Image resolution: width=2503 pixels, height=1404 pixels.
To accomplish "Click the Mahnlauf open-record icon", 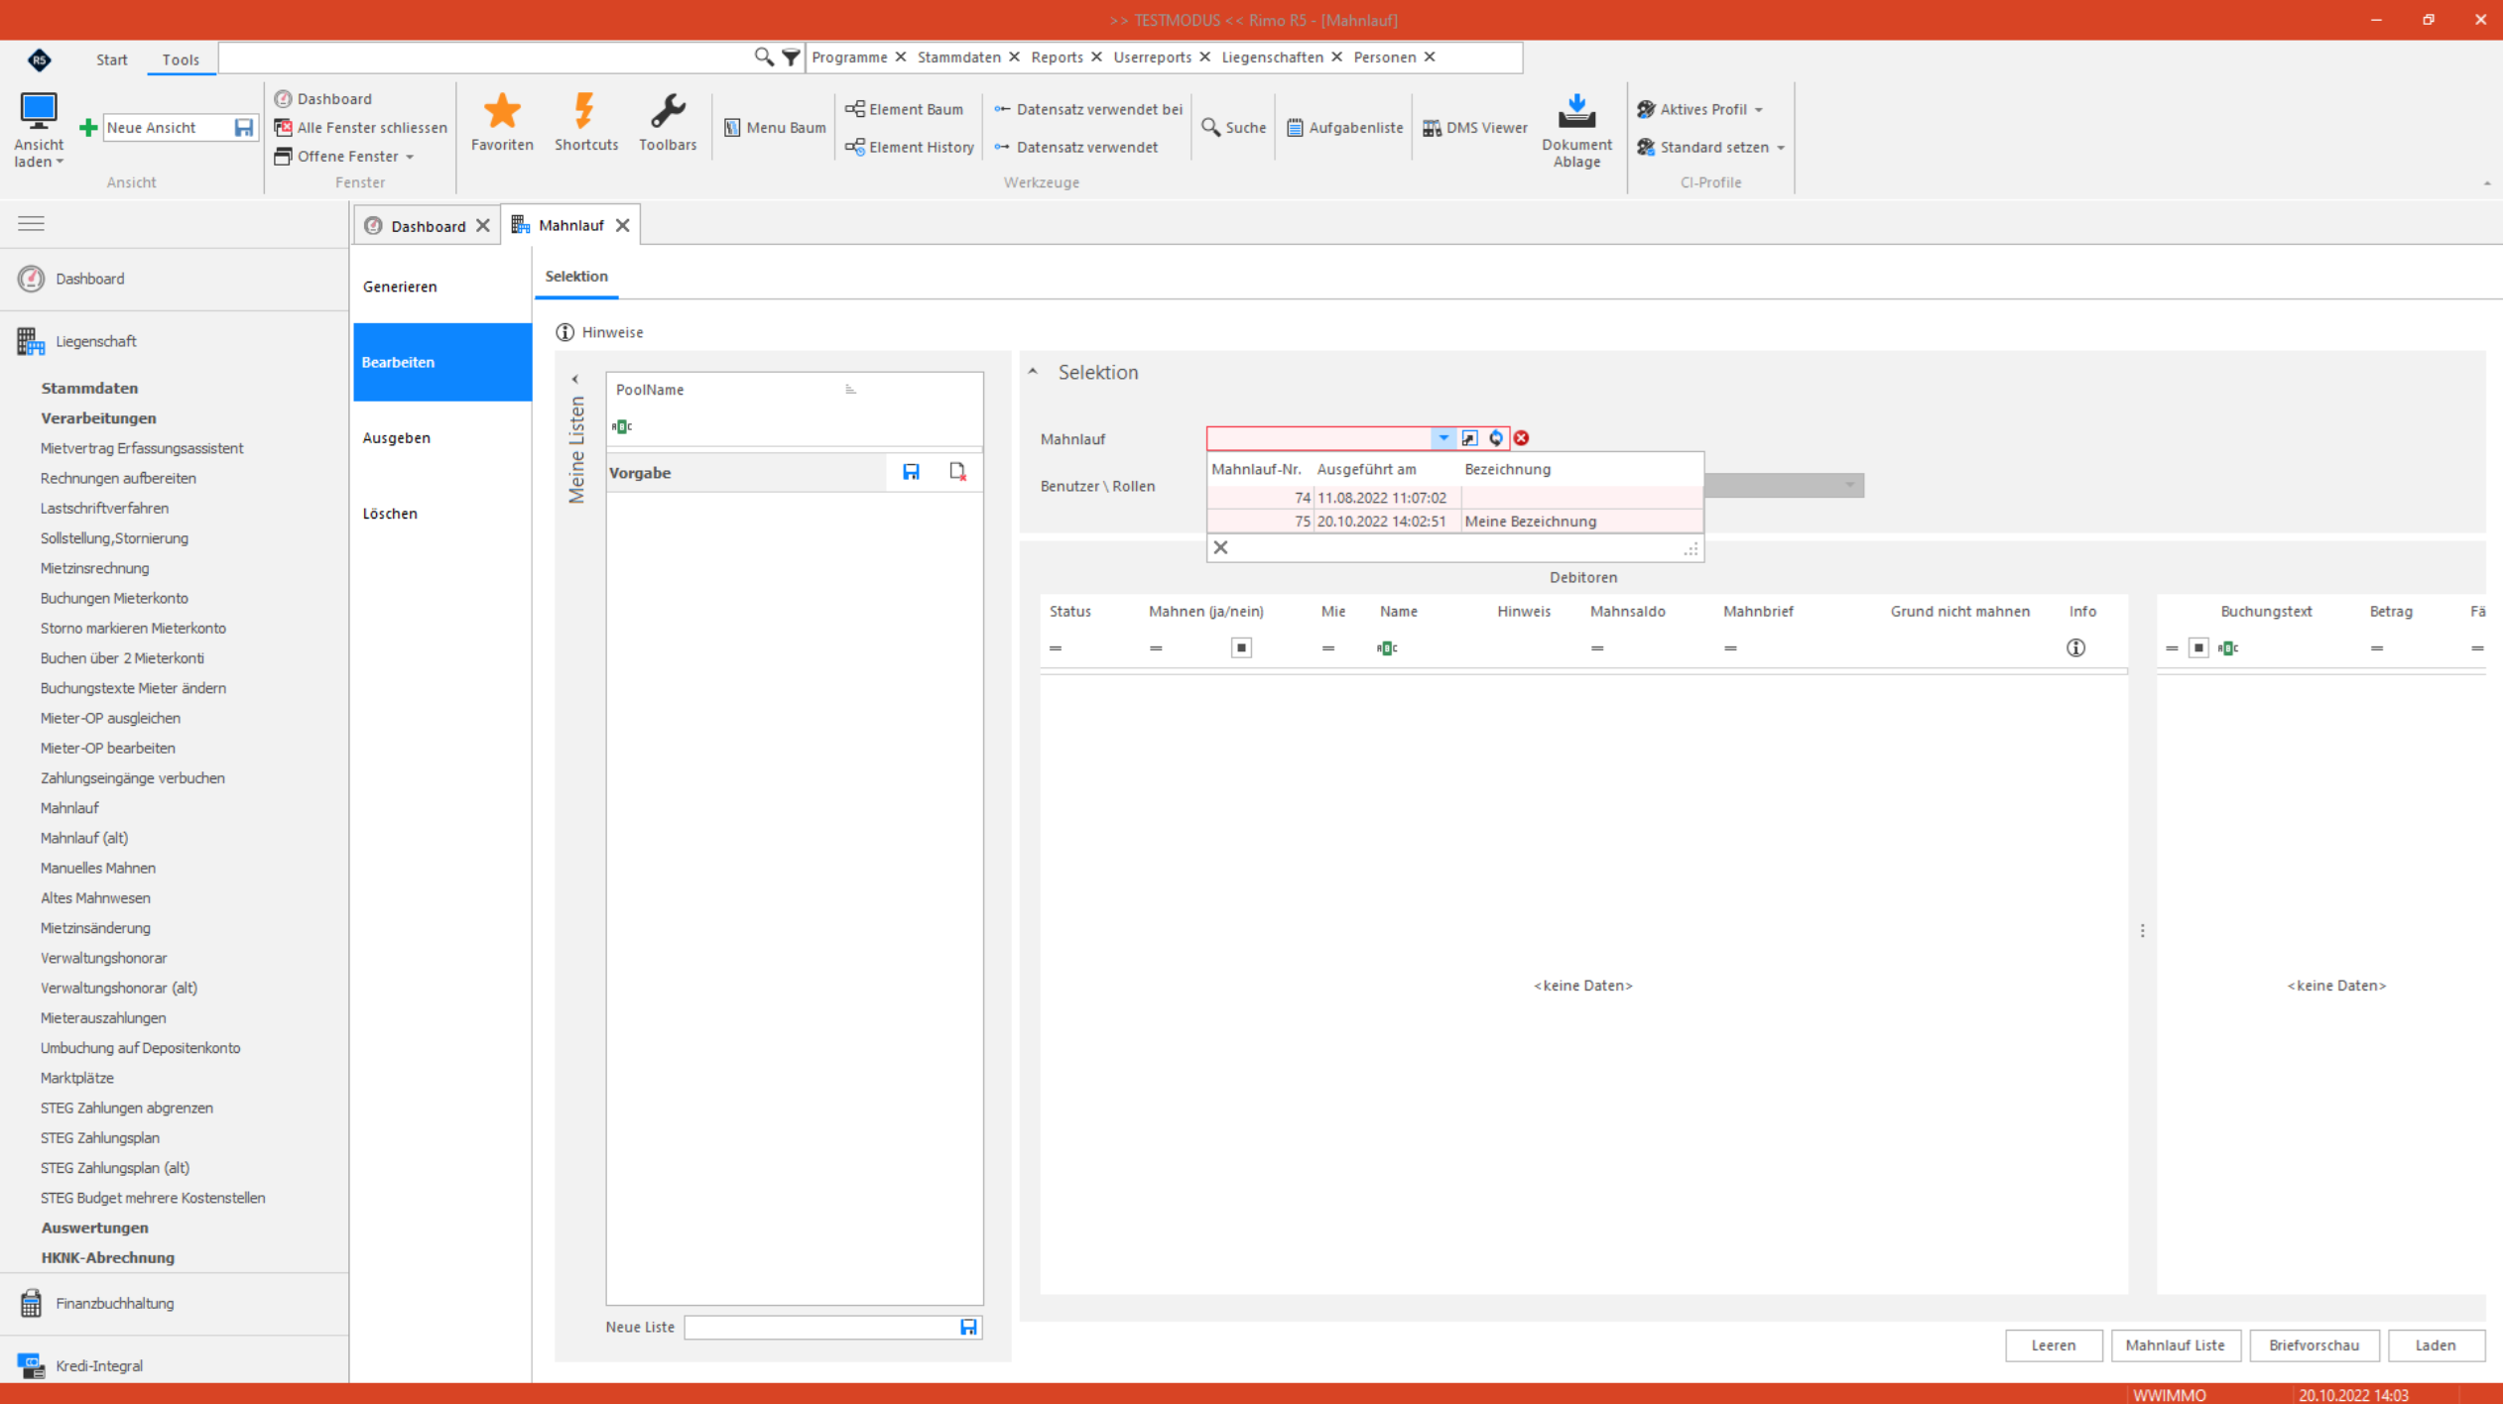I will click(1469, 438).
